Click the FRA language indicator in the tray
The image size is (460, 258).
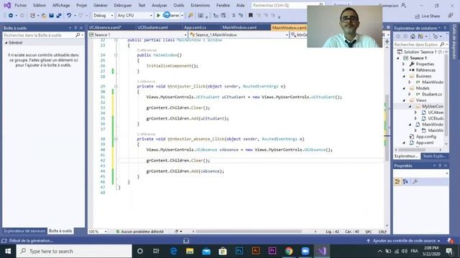coord(414,251)
